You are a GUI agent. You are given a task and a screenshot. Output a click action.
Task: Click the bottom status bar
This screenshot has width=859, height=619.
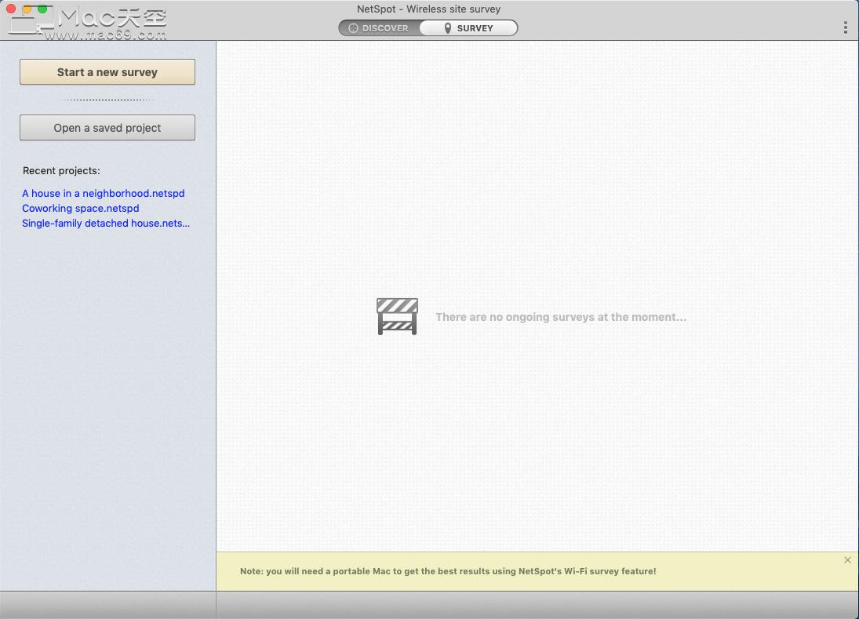click(x=429, y=604)
